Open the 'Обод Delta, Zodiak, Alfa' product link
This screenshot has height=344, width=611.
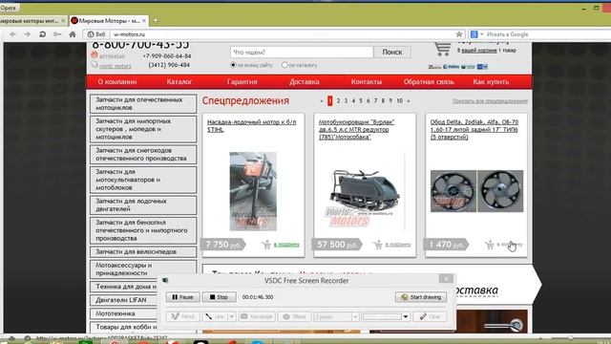pyautogui.click(x=474, y=130)
